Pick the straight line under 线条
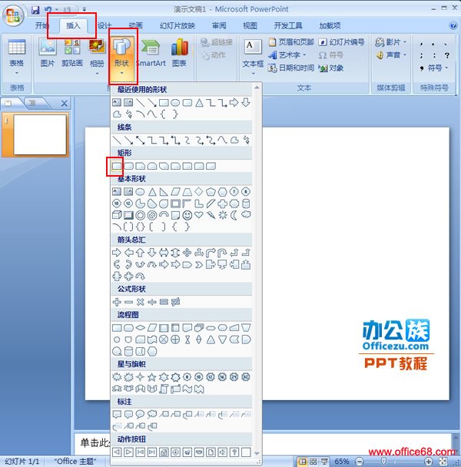Image resolution: width=461 pixels, height=467 pixels. [117, 140]
